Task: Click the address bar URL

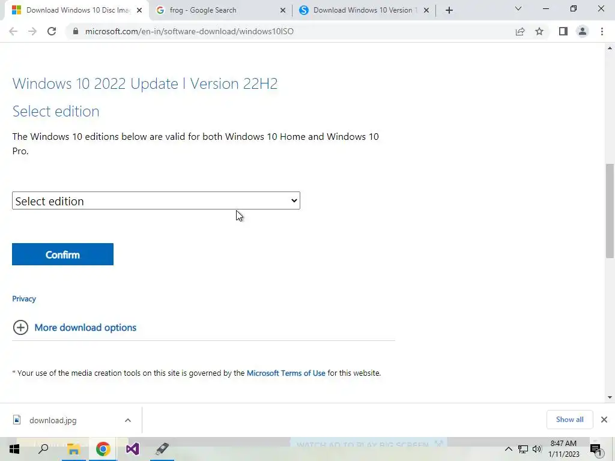Action: [189, 31]
